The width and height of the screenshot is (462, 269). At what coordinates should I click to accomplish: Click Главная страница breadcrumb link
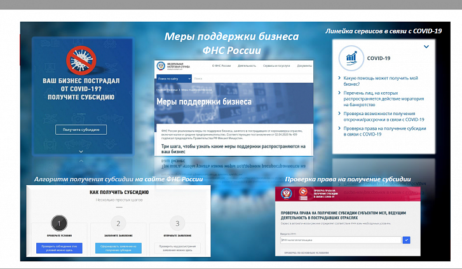166,90
